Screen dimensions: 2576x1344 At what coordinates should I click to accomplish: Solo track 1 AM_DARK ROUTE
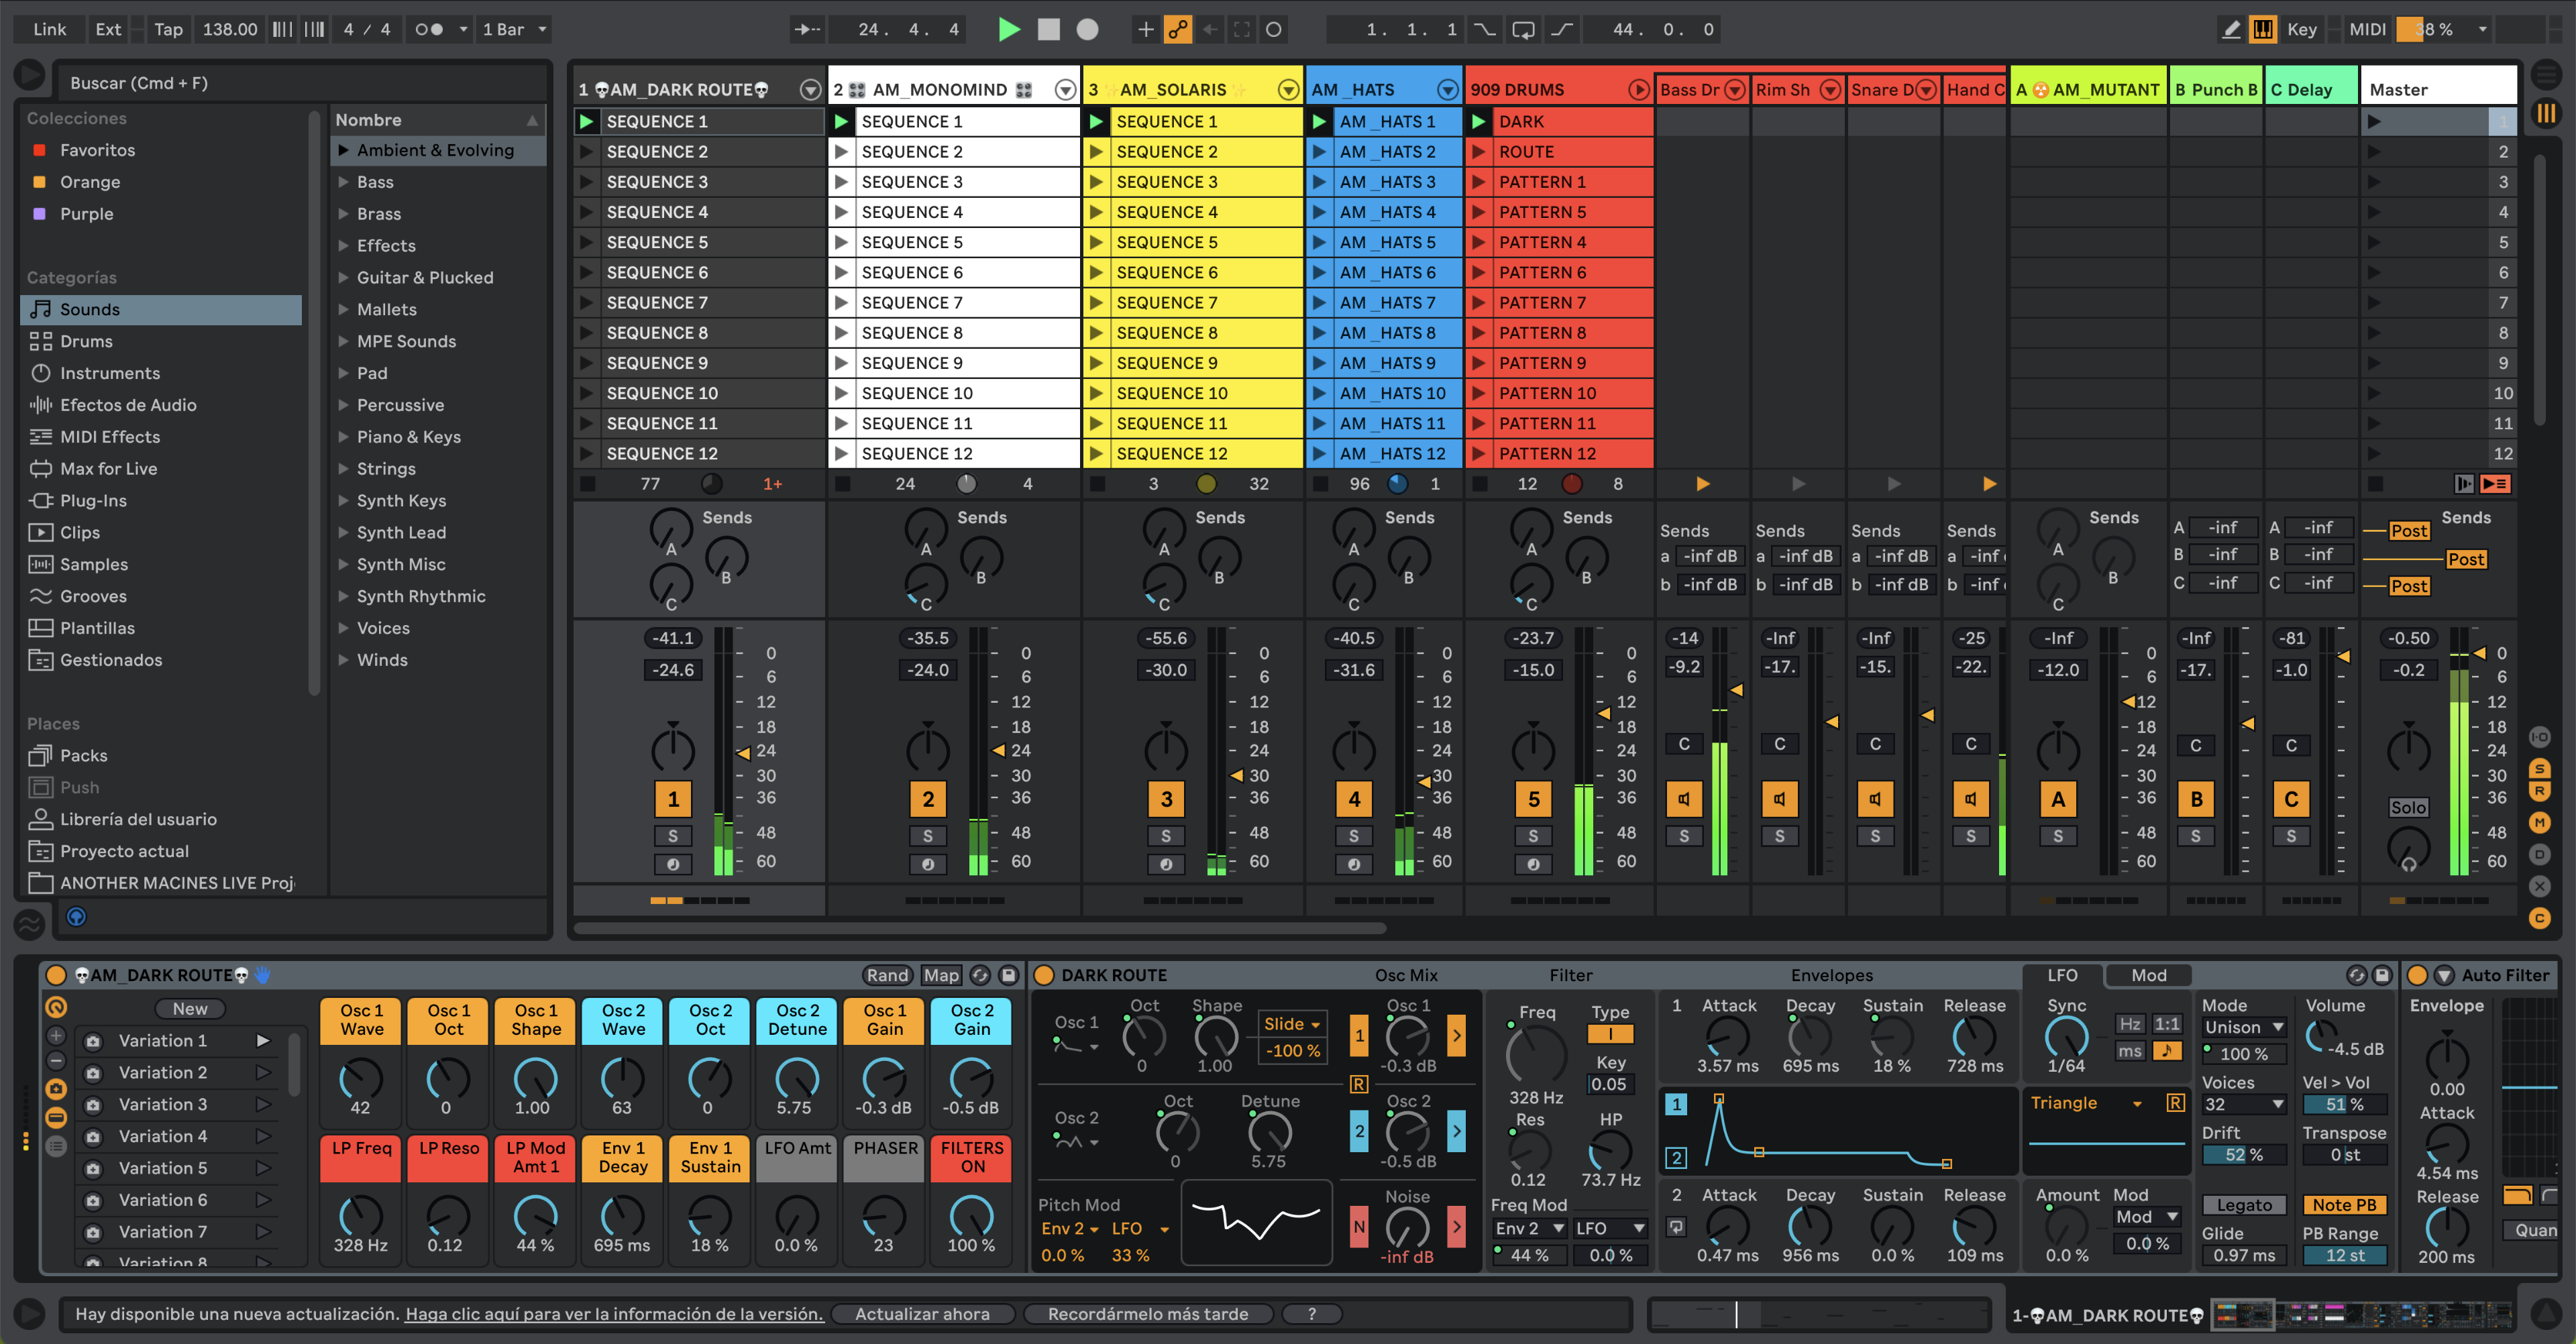672,836
